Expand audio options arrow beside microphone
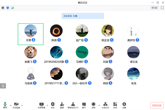 (x=11, y=105)
